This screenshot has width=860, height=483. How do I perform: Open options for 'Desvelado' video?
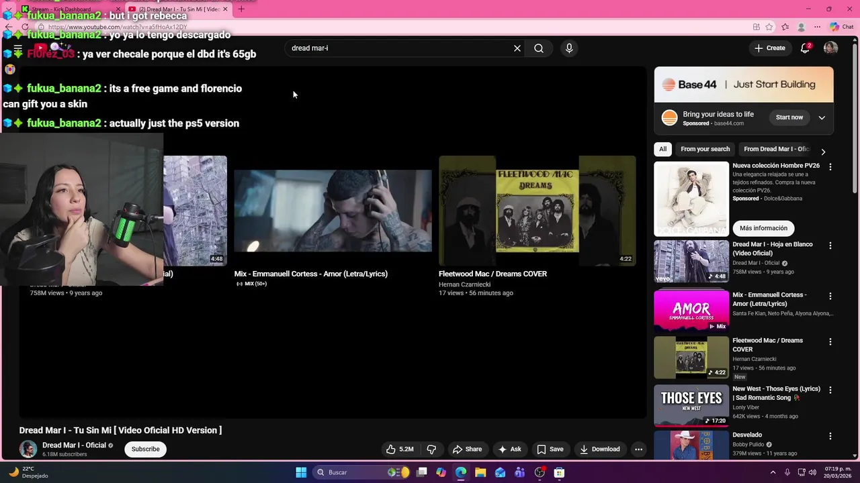pos(830,436)
